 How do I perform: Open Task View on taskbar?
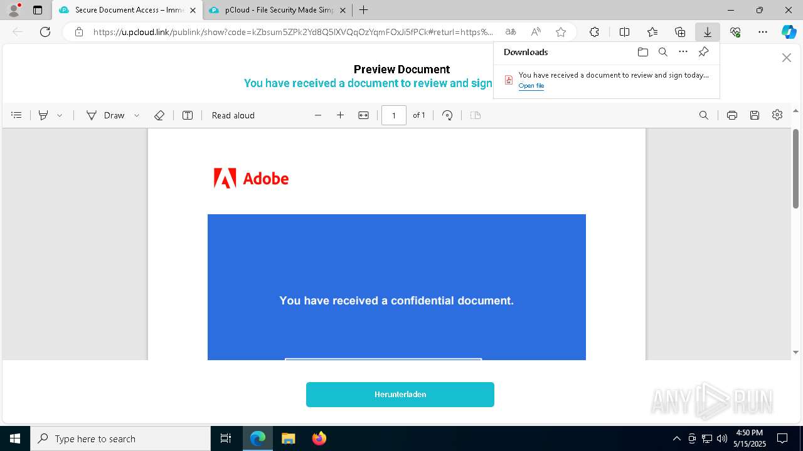[x=226, y=438]
